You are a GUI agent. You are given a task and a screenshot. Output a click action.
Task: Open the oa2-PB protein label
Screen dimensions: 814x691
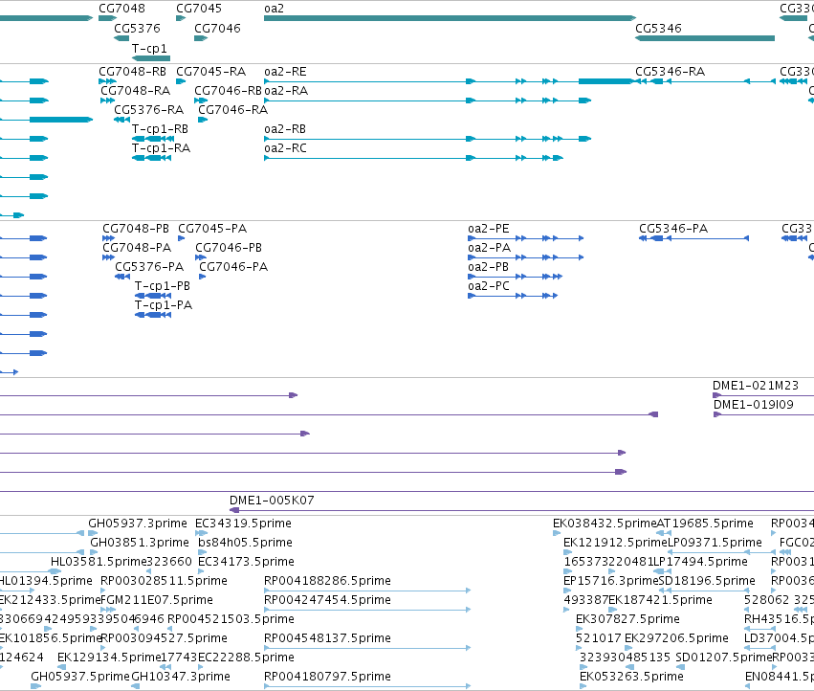click(488, 267)
